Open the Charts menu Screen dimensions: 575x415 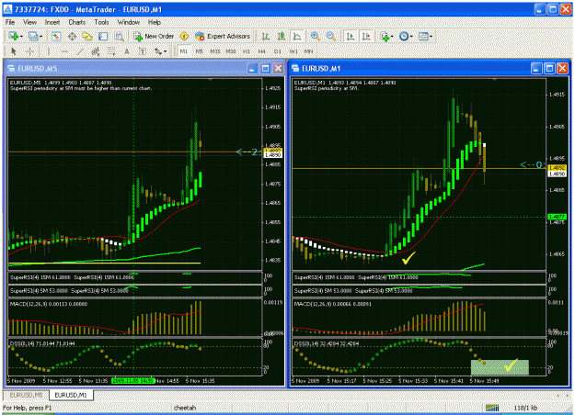[x=76, y=22]
